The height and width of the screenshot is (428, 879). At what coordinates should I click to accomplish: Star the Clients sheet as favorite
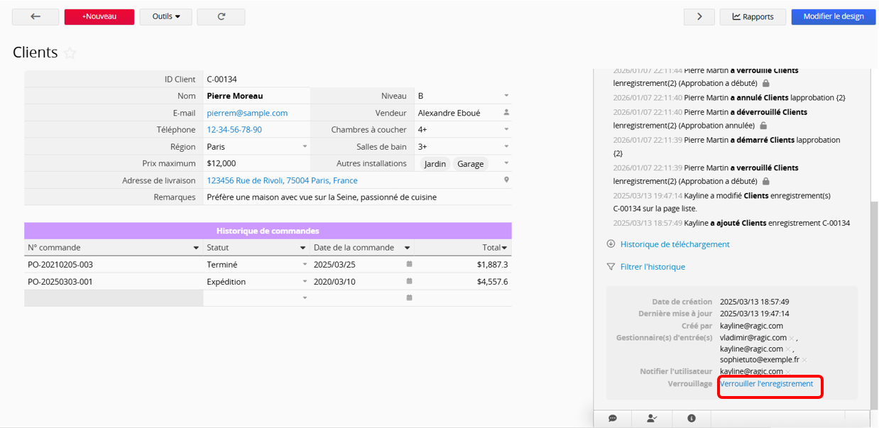tap(70, 53)
